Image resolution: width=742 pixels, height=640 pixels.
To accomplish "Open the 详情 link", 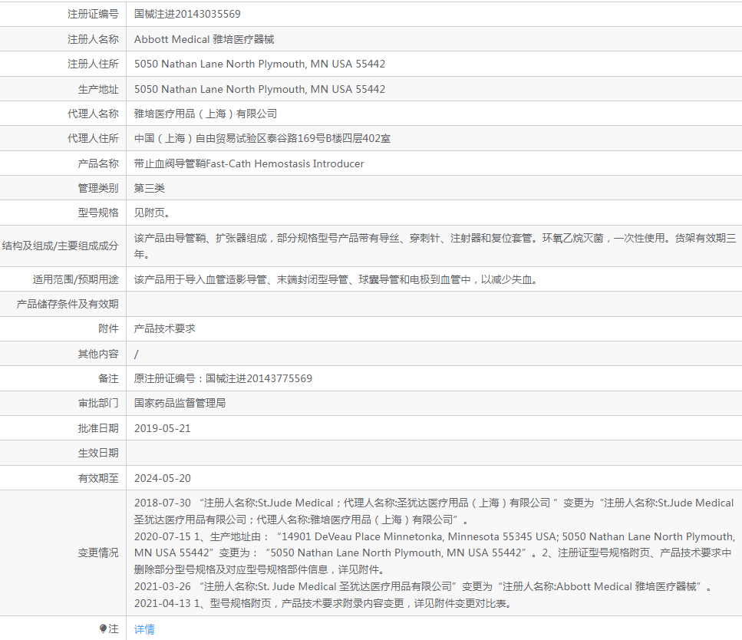I will pos(144,629).
